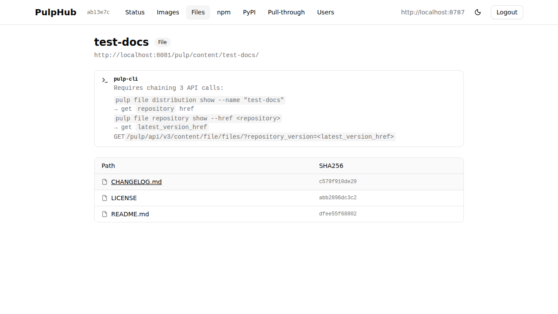Image resolution: width=558 pixels, height=314 pixels.
Task: Click the PulpHub logo
Action: [x=55, y=12]
